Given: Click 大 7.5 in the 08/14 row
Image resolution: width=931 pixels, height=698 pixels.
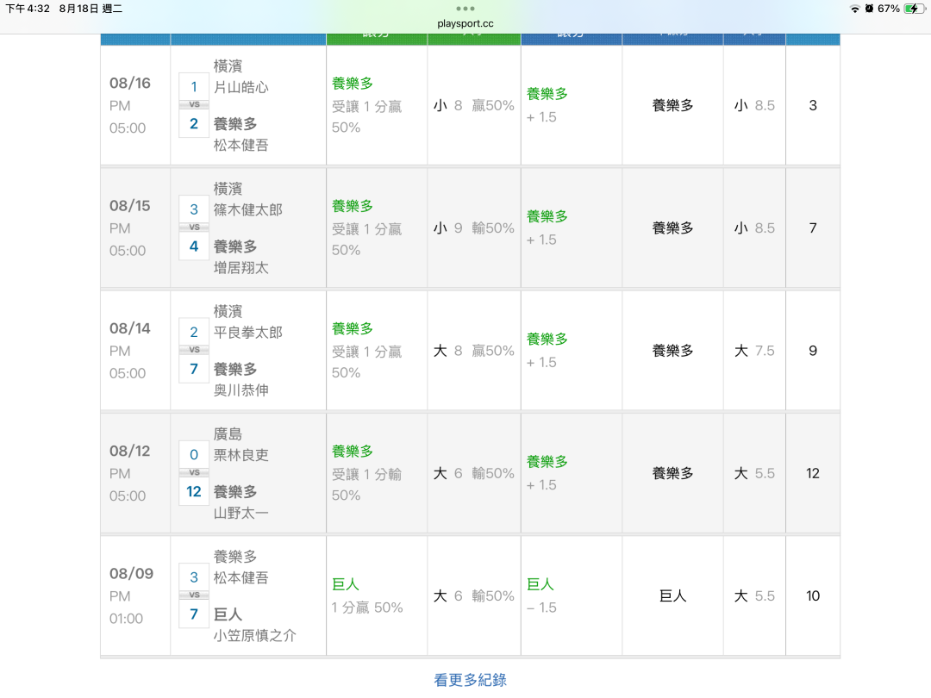Looking at the screenshot, I should (x=754, y=351).
